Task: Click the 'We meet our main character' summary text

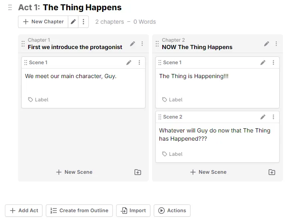Action: (x=71, y=76)
